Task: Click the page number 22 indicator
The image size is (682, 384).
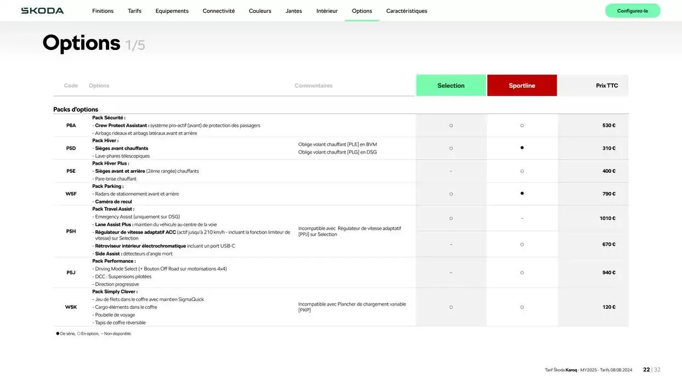Action: pyautogui.click(x=646, y=370)
